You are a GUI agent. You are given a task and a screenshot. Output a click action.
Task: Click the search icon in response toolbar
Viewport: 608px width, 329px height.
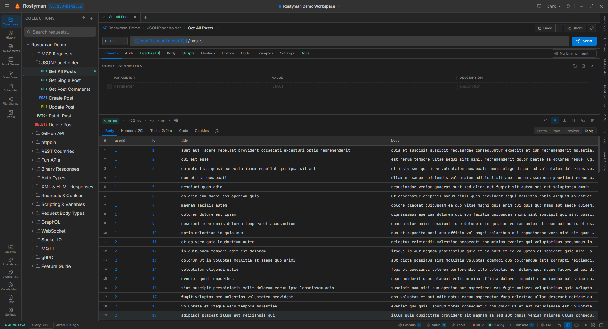coord(546,121)
